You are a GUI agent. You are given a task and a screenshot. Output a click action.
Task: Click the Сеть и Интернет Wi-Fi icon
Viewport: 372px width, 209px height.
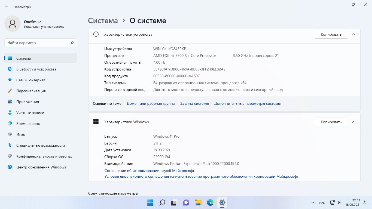(10, 80)
